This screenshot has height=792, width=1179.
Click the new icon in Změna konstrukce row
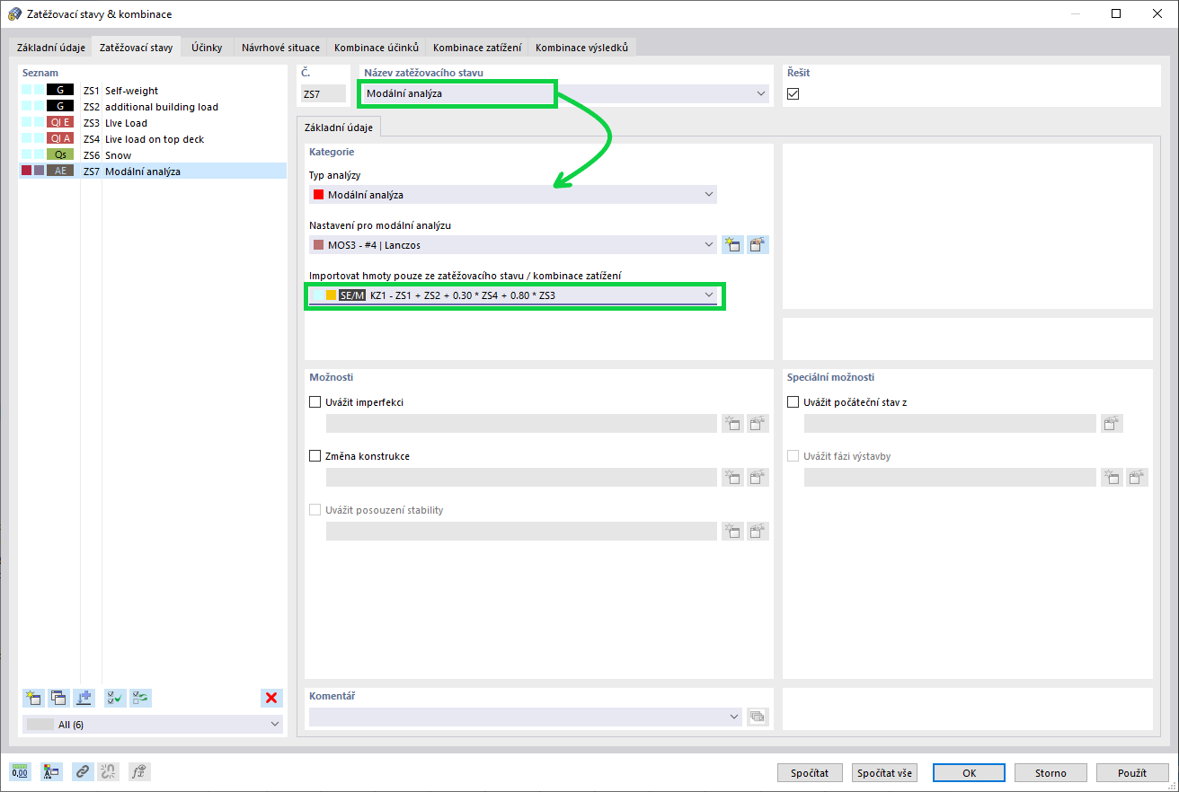point(732,478)
